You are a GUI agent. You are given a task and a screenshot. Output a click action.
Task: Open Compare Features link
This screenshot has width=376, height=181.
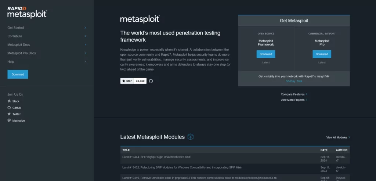pos(294,94)
